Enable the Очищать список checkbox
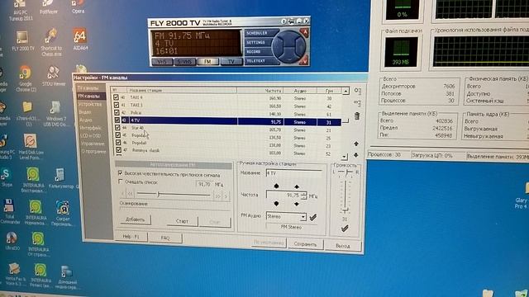This screenshot has height=297, width=529. pyautogui.click(x=121, y=181)
